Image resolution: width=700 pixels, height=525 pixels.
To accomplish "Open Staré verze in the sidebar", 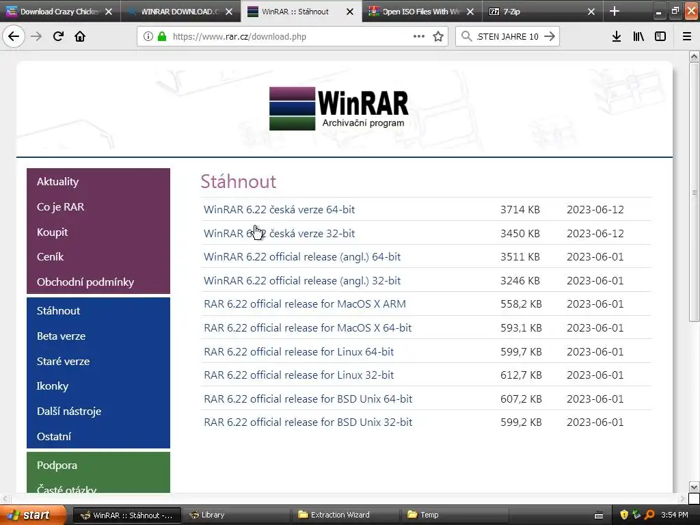I will [63, 361].
